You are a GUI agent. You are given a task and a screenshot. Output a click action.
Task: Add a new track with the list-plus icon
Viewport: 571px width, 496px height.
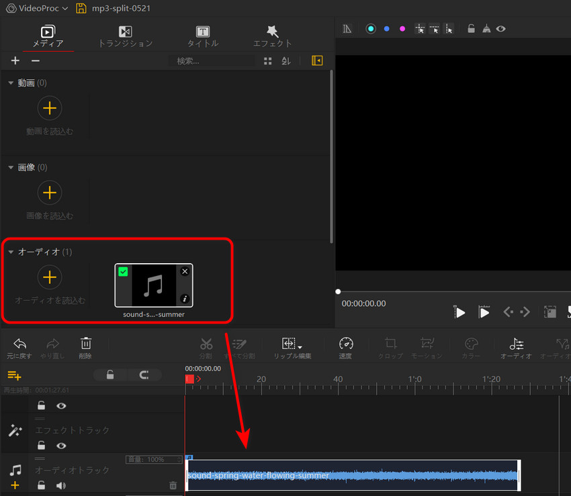tap(14, 375)
